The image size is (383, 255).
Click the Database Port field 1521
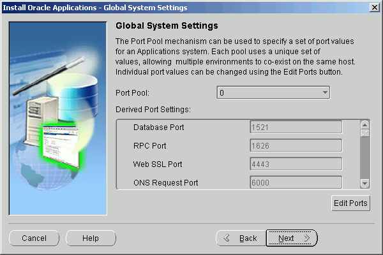coord(296,127)
